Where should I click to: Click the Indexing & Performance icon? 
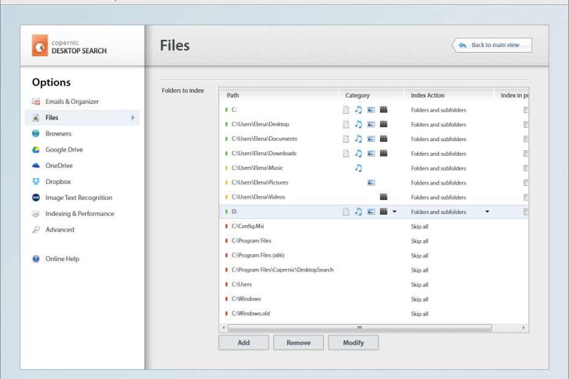point(36,213)
